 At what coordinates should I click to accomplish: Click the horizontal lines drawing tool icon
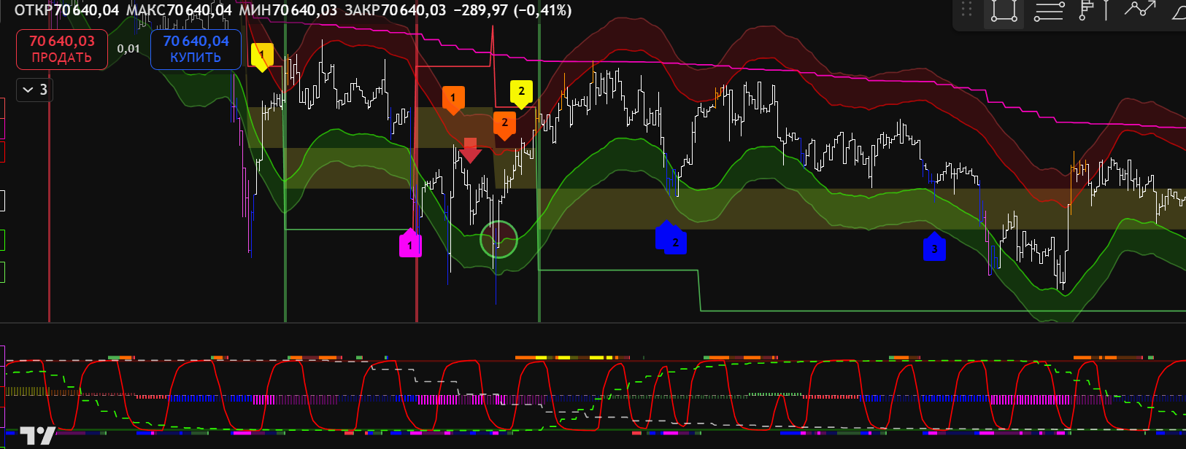click(1049, 12)
